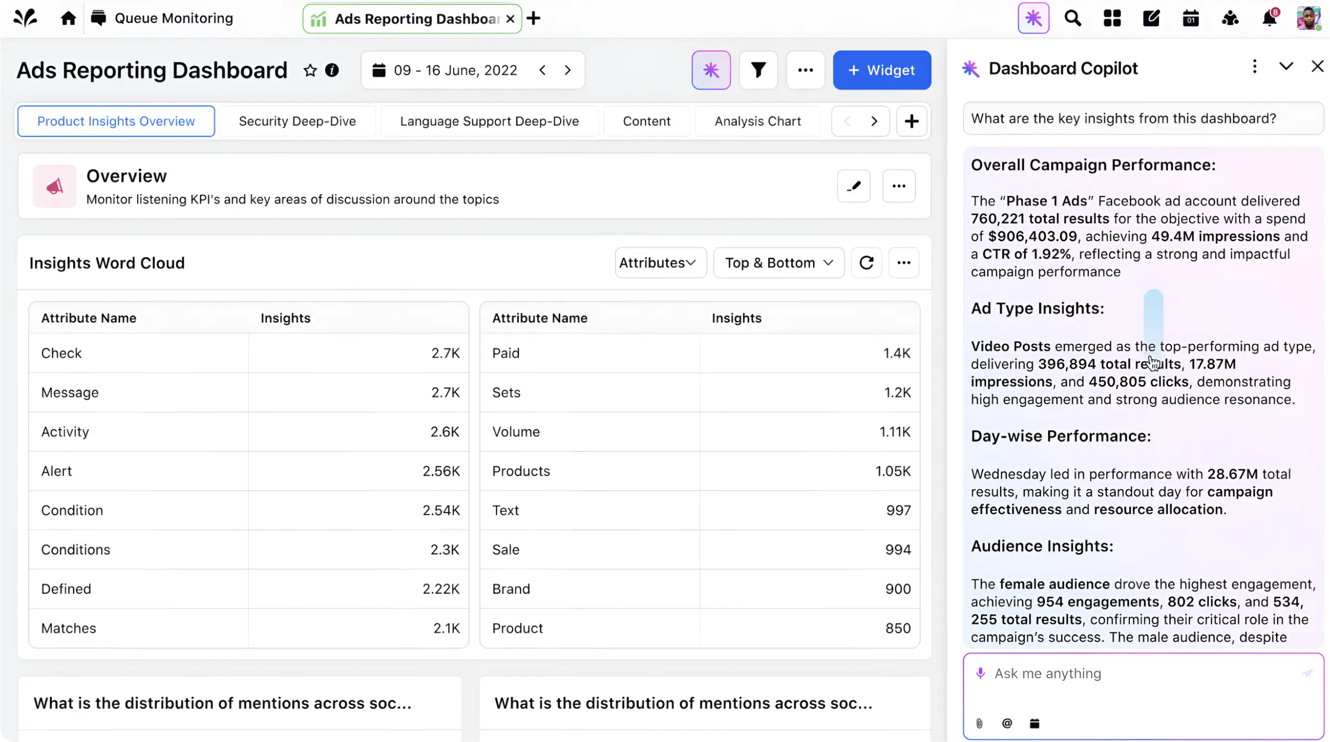Toggle the AI Copilot button beside filter
This screenshot has height=742, width=1330.
coord(711,70)
